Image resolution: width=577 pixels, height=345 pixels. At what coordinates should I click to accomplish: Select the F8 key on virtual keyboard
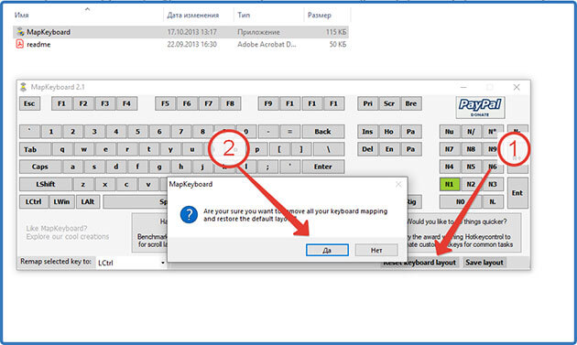[231, 103]
